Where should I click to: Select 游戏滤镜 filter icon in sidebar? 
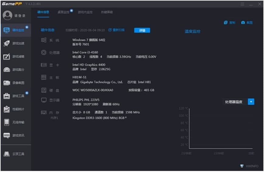[x=7, y=57]
